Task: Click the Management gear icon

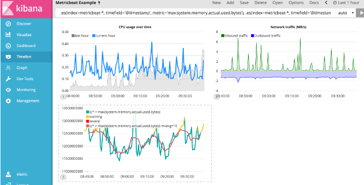Action: tap(8, 101)
